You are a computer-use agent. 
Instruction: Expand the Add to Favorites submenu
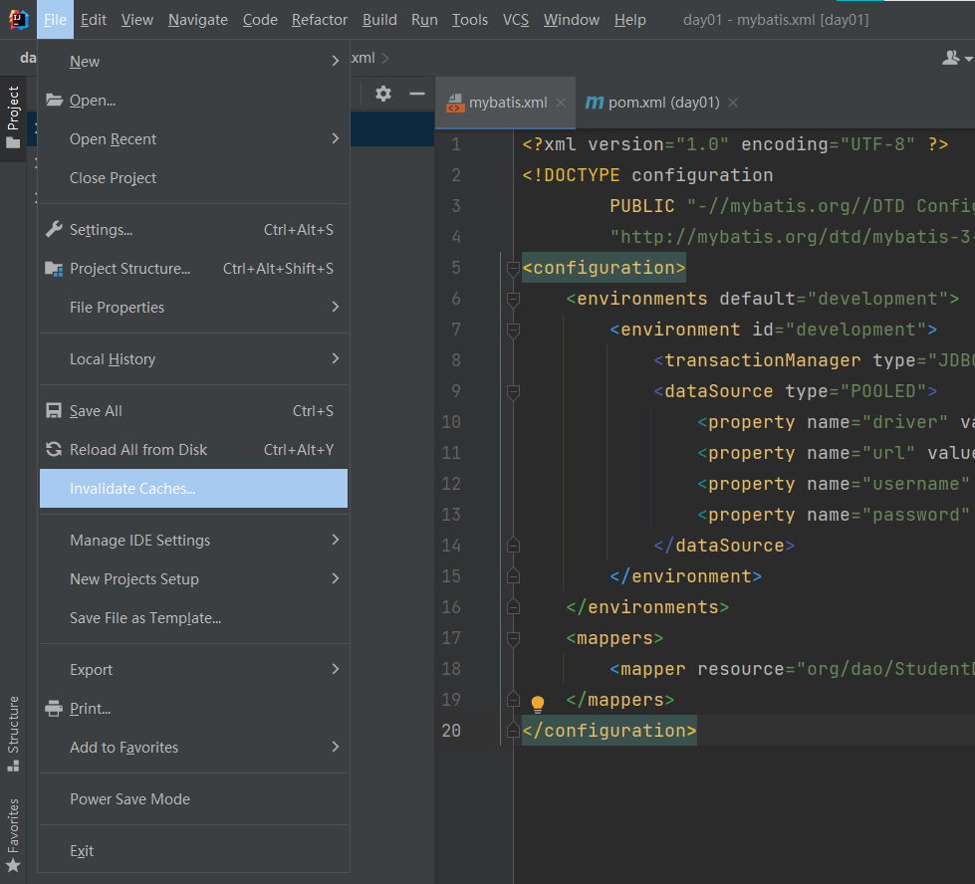193,748
